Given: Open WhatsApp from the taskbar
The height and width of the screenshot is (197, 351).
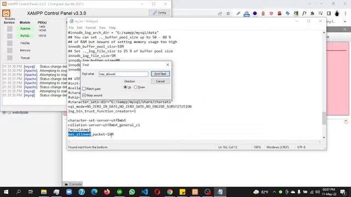Looking at the screenshot, I should [x=132, y=192].
